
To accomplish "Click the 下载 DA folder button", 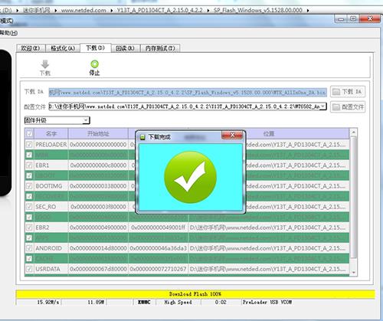I will tap(348, 91).
